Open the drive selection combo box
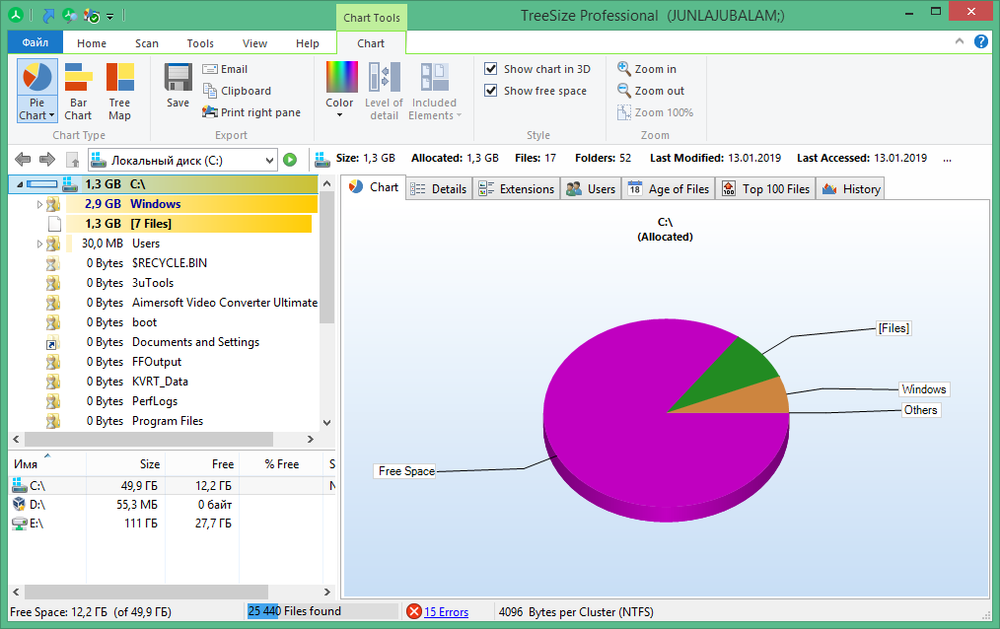The height and width of the screenshot is (629, 1000). [182, 160]
